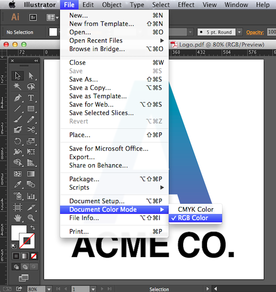Open the 5 pt. Round brush dropdown
The image size is (276, 292).
coord(239,32)
